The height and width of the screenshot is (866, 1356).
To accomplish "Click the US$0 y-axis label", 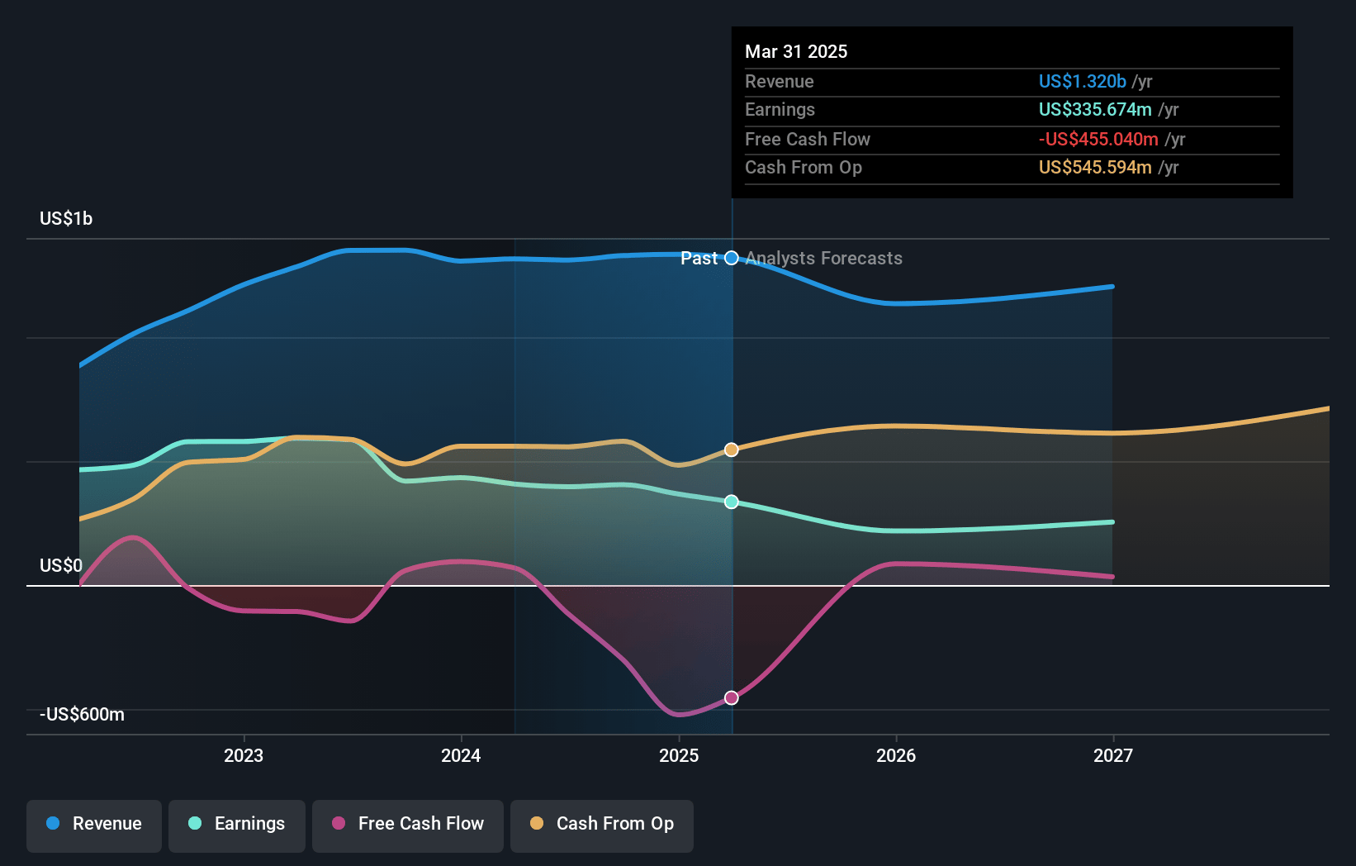I will point(61,565).
